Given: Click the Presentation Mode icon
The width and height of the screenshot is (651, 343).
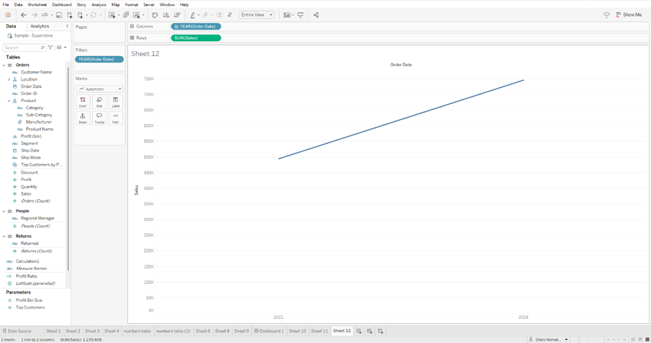Looking at the screenshot, I should point(300,15).
